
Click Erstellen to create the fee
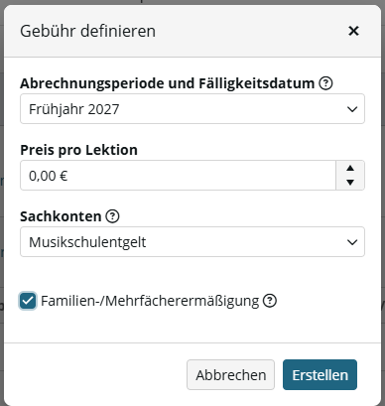click(320, 375)
